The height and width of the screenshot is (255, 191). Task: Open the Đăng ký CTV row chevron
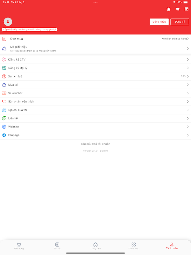click(188, 60)
